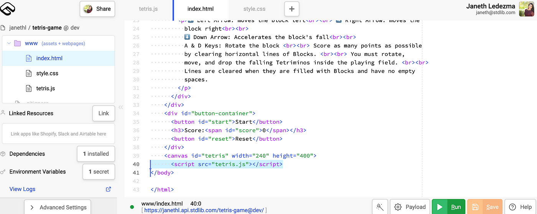This screenshot has width=537, height=214.
Task: Click the Dependencies cube icon
Action: point(3,154)
